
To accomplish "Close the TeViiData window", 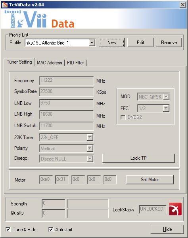I will pos(183,5).
